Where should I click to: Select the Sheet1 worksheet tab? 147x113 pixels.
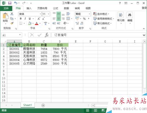coord(28,105)
